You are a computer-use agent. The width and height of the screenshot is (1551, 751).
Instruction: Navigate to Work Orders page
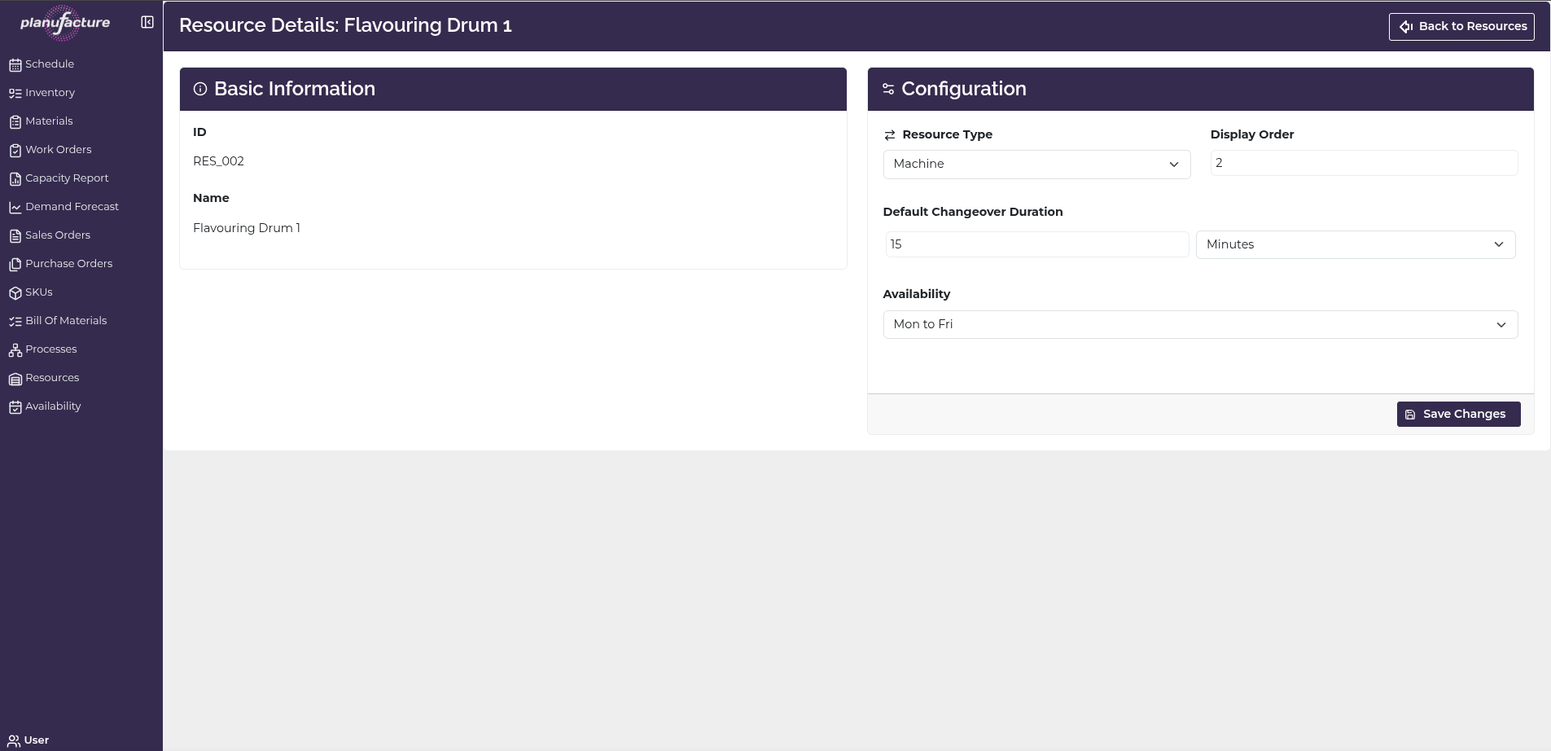(59, 149)
